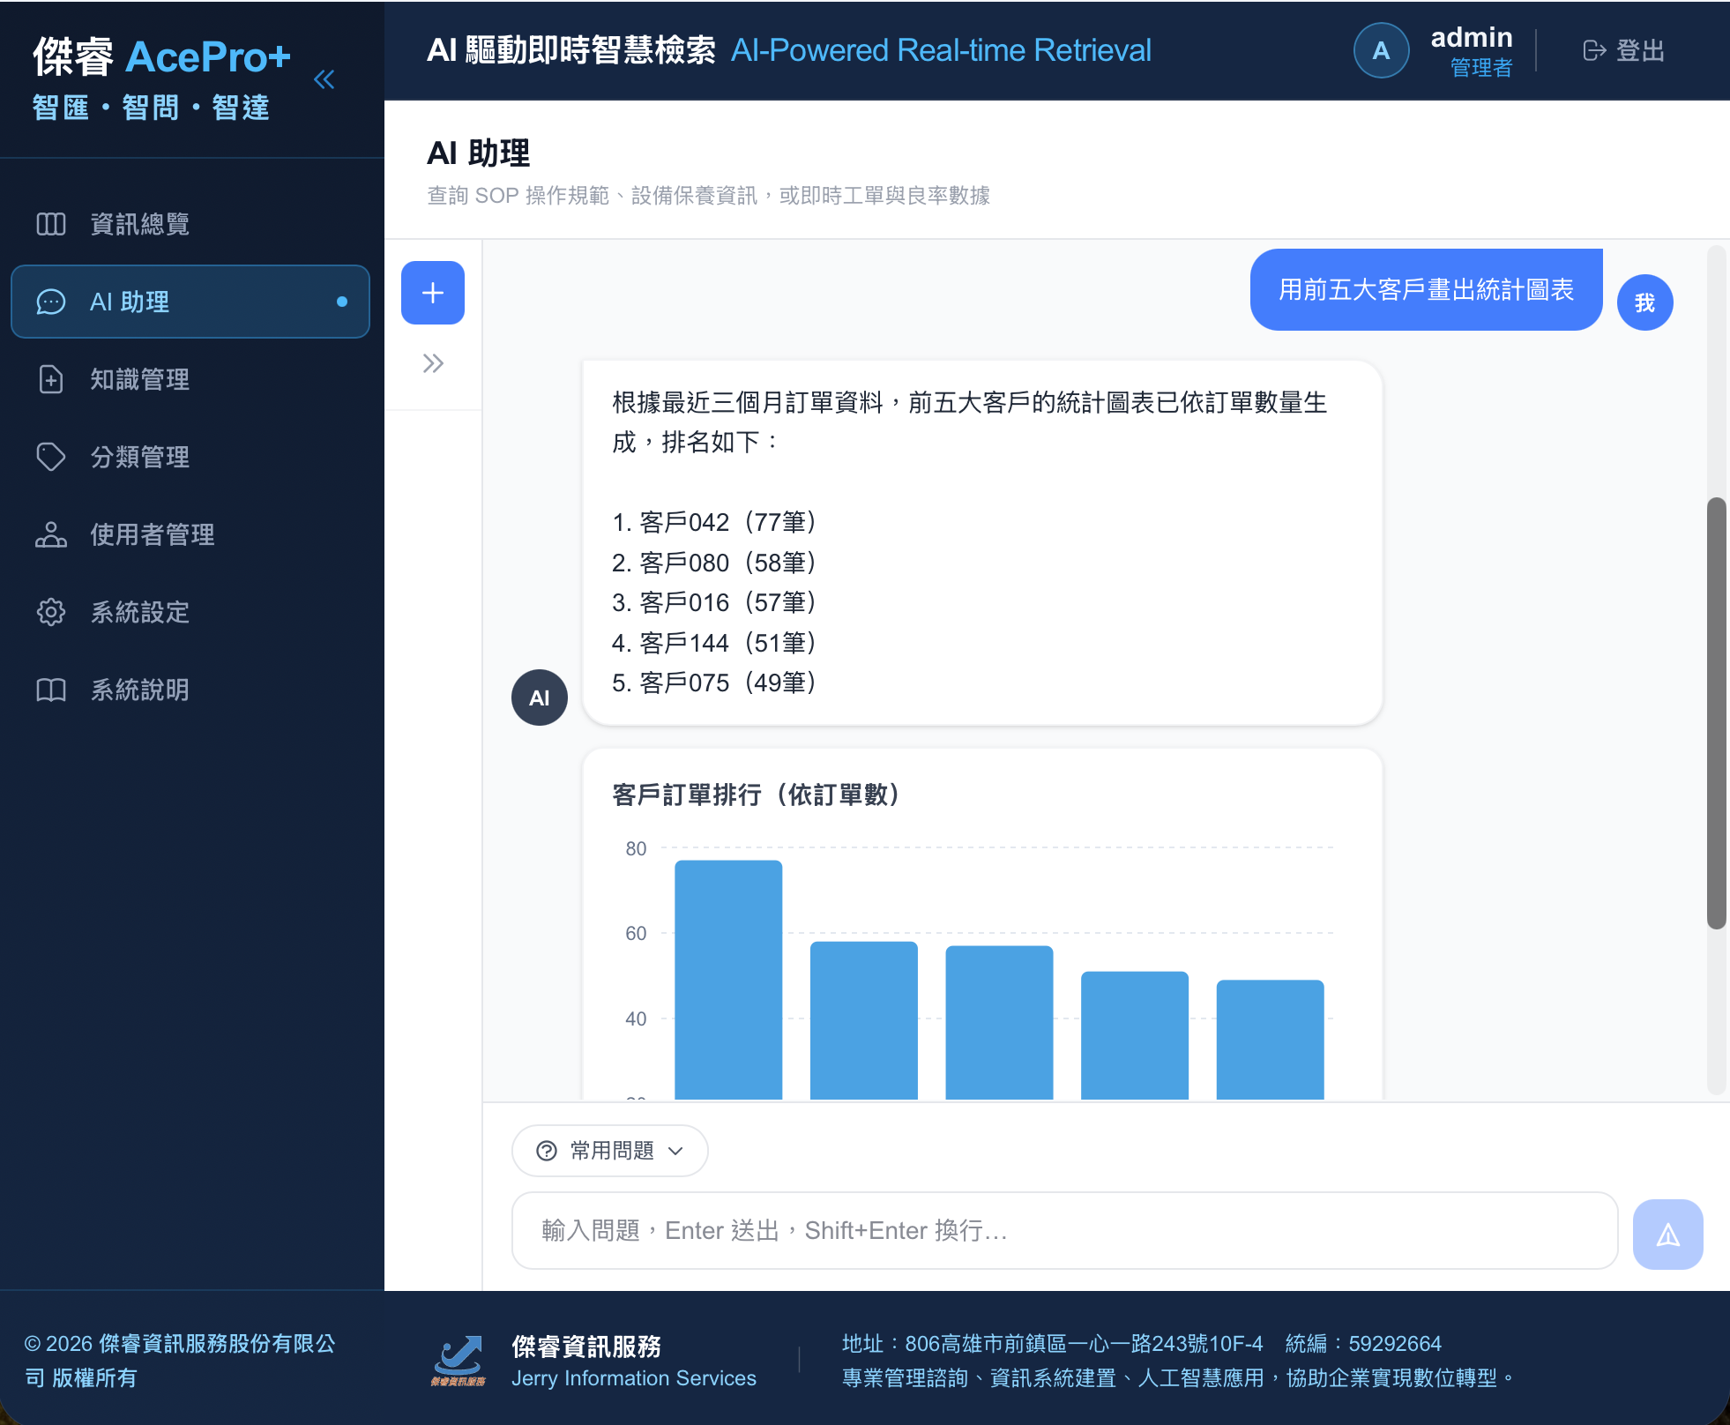Viewport: 1730px width, 1425px height.
Task: Click list row 5. 客戶075（49筆）
Action: point(715,683)
